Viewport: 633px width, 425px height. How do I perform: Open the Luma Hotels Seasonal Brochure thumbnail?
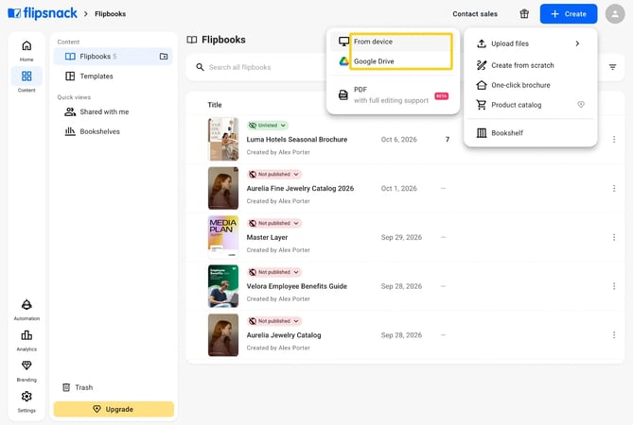(x=223, y=140)
